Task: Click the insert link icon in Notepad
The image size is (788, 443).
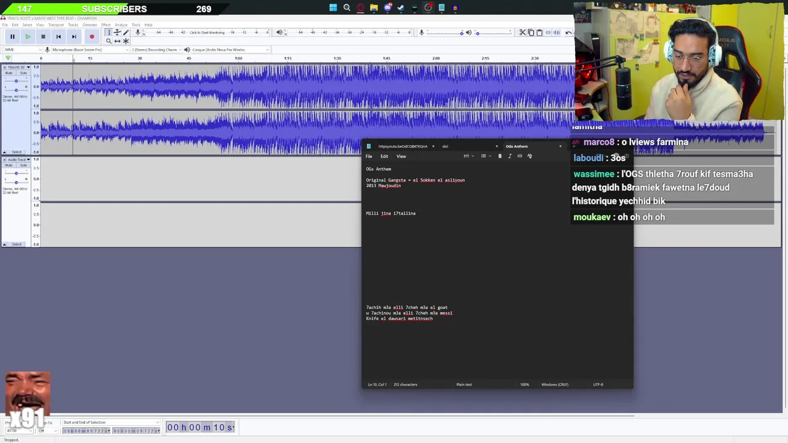Action: [x=520, y=156]
